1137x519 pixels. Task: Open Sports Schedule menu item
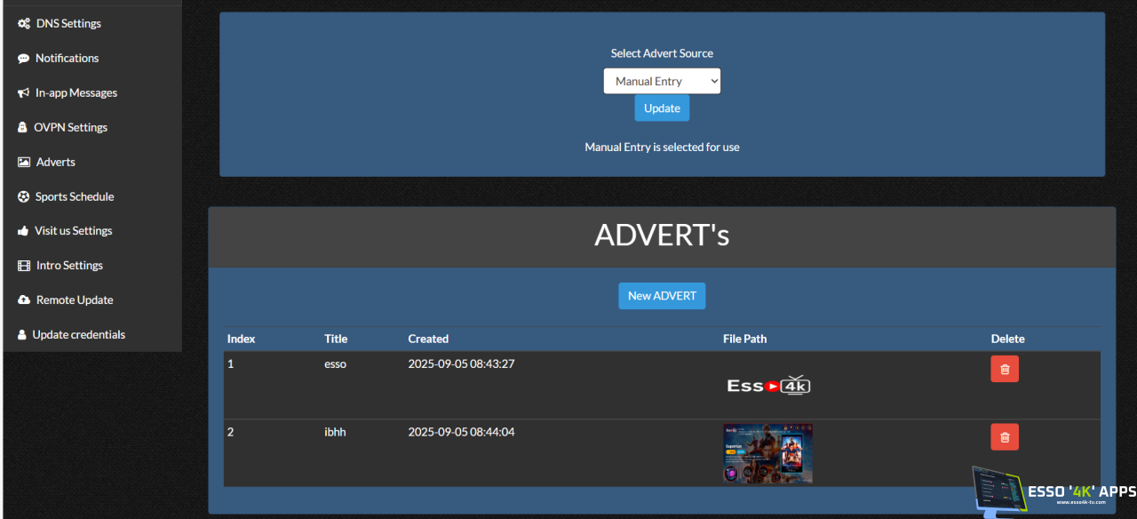tap(75, 197)
